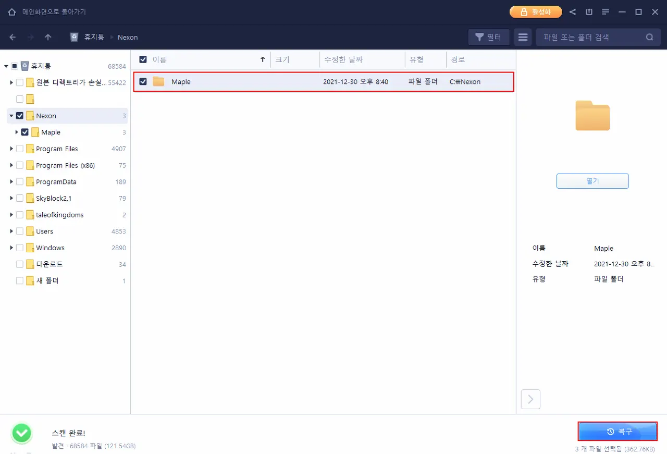
Task: Select Windows folder in tree
Action: 50,248
